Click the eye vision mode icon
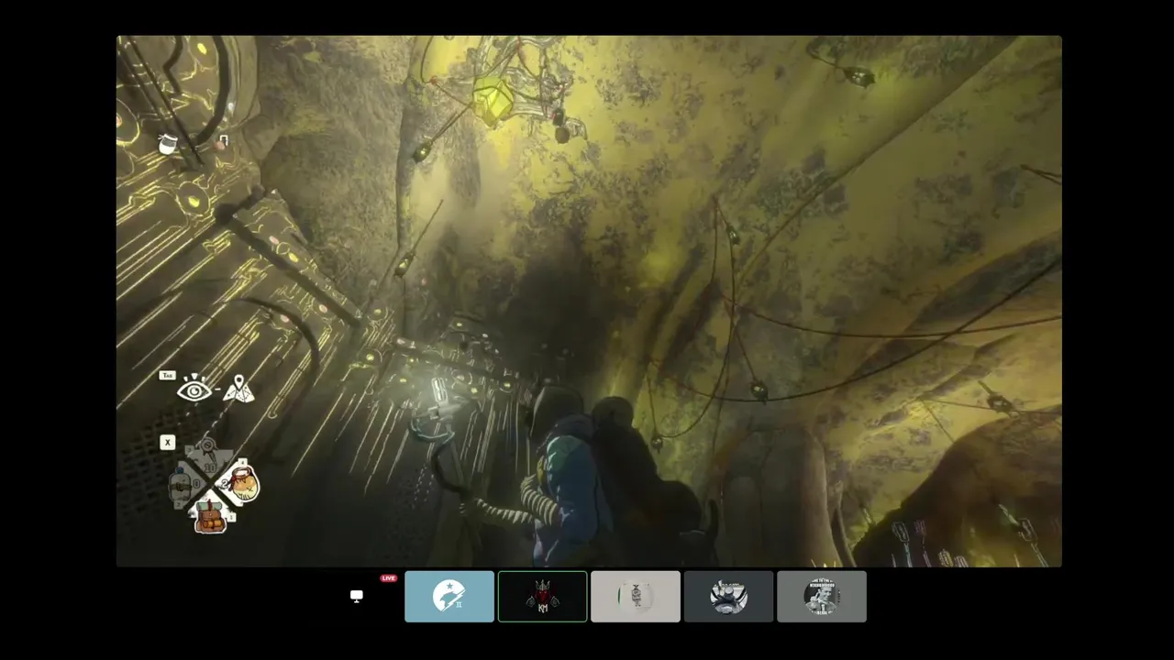 tap(194, 390)
